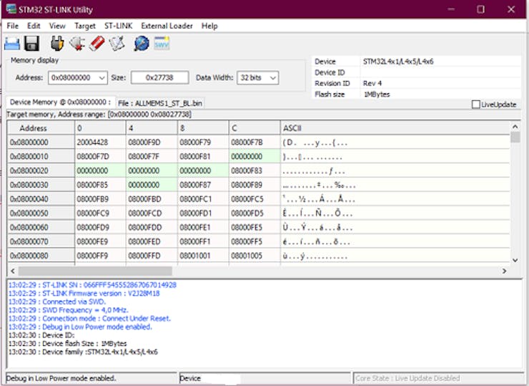The height and width of the screenshot is (386, 529).
Task: Select memory cell 08000FD1
Action: click(x=203, y=213)
